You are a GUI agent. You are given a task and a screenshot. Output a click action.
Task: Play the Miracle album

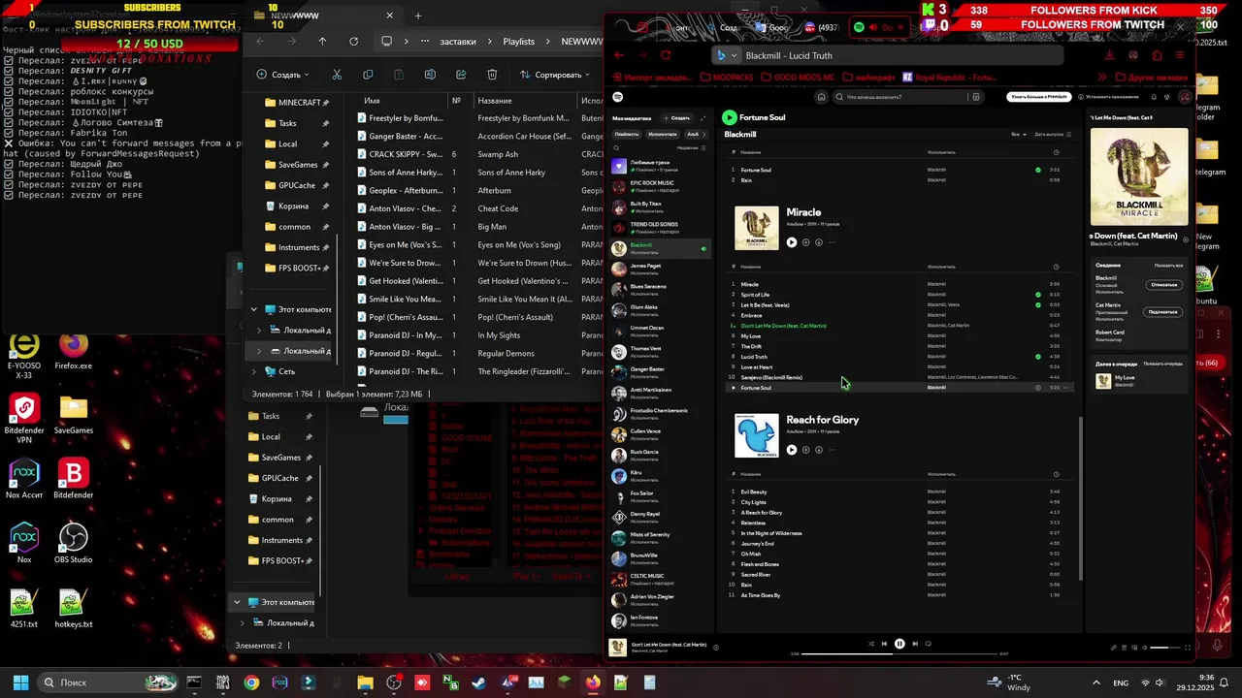click(792, 242)
